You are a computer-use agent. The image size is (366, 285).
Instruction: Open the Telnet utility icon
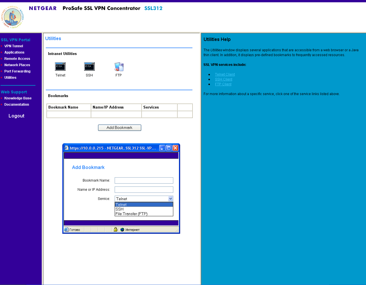click(x=60, y=66)
